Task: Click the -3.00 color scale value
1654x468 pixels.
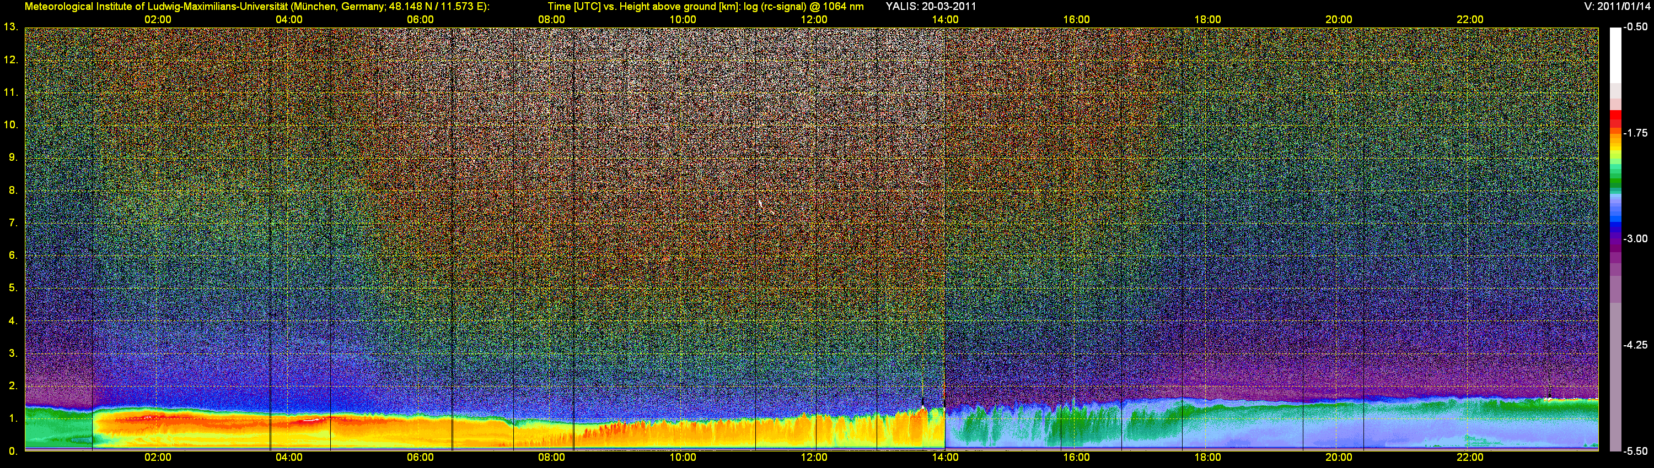Action: (x=1635, y=238)
